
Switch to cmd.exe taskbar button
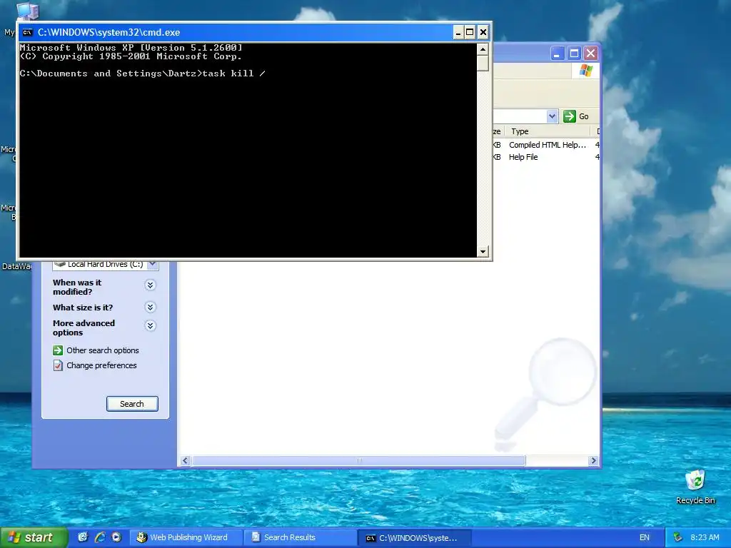click(x=415, y=538)
